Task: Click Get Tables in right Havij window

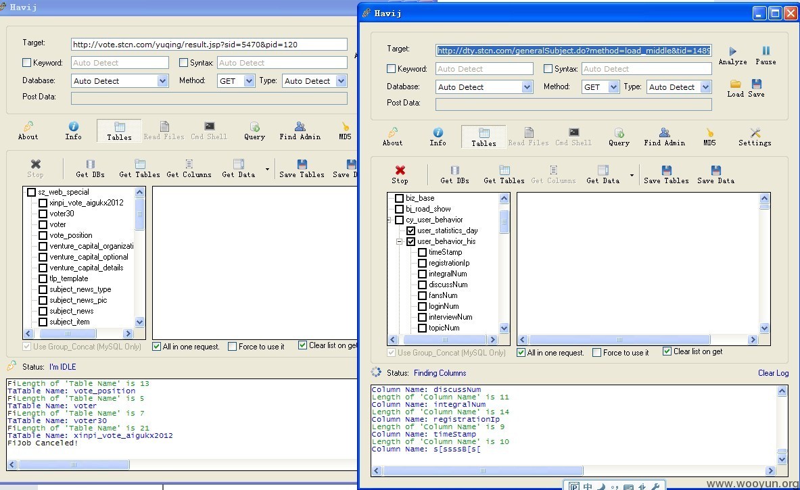Action: pos(504,174)
